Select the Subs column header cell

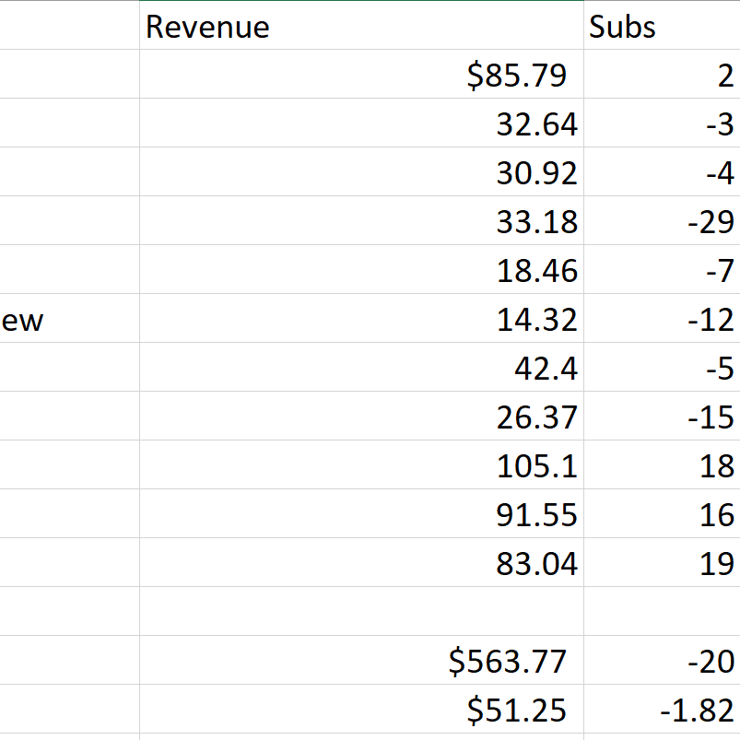pos(661,26)
